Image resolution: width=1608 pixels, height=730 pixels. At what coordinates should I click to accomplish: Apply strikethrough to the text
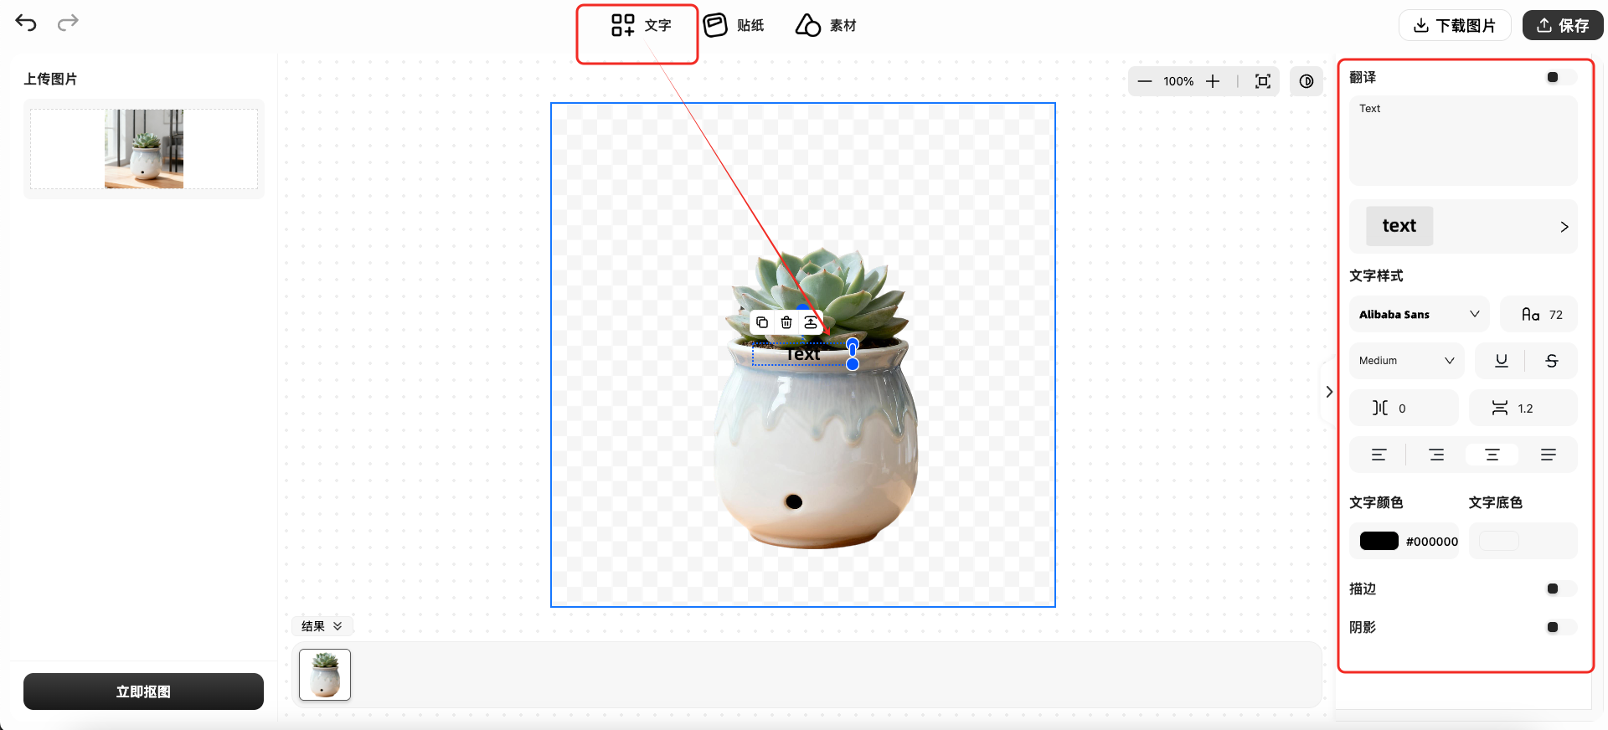(1551, 361)
